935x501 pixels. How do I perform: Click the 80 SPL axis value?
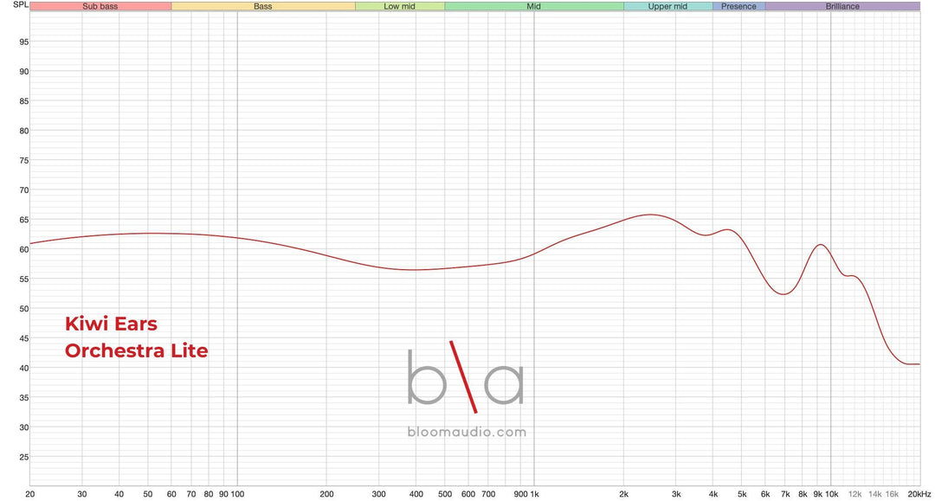[x=24, y=131]
